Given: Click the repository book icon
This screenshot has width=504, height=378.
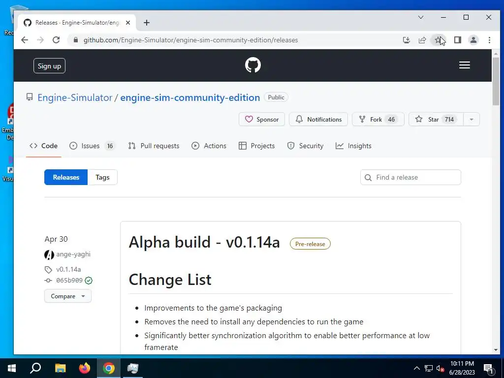Looking at the screenshot, I should [x=30, y=97].
